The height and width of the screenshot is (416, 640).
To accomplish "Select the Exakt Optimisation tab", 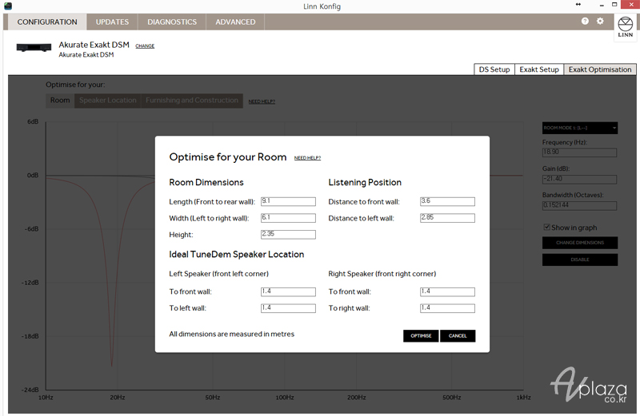I will pyautogui.click(x=600, y=69).
